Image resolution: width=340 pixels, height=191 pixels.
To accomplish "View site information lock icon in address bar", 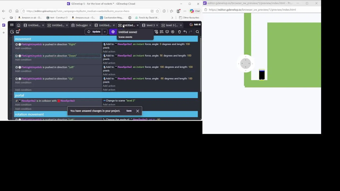I will click(24, 11).
